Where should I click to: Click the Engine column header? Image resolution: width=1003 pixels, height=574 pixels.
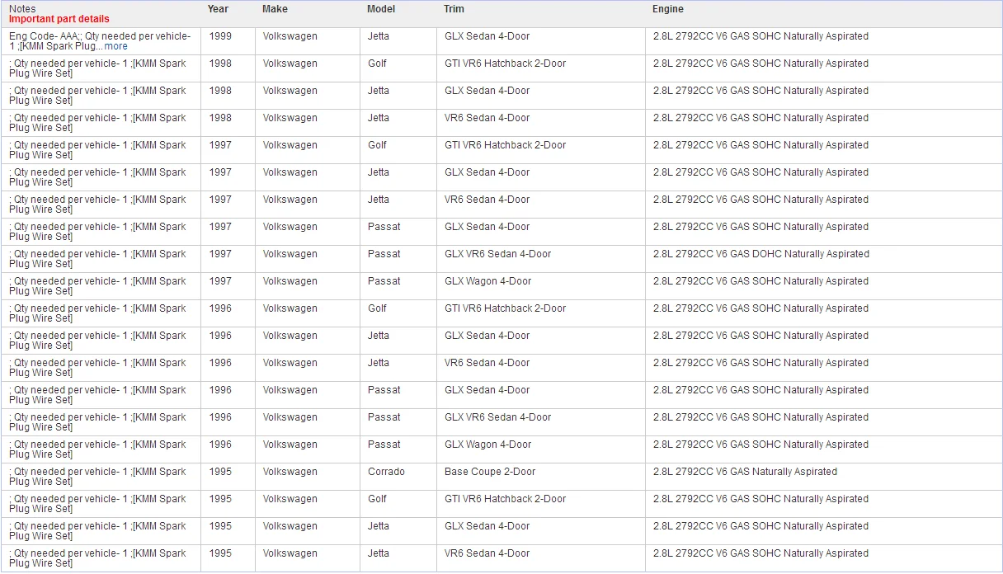(x=668, y=9)
